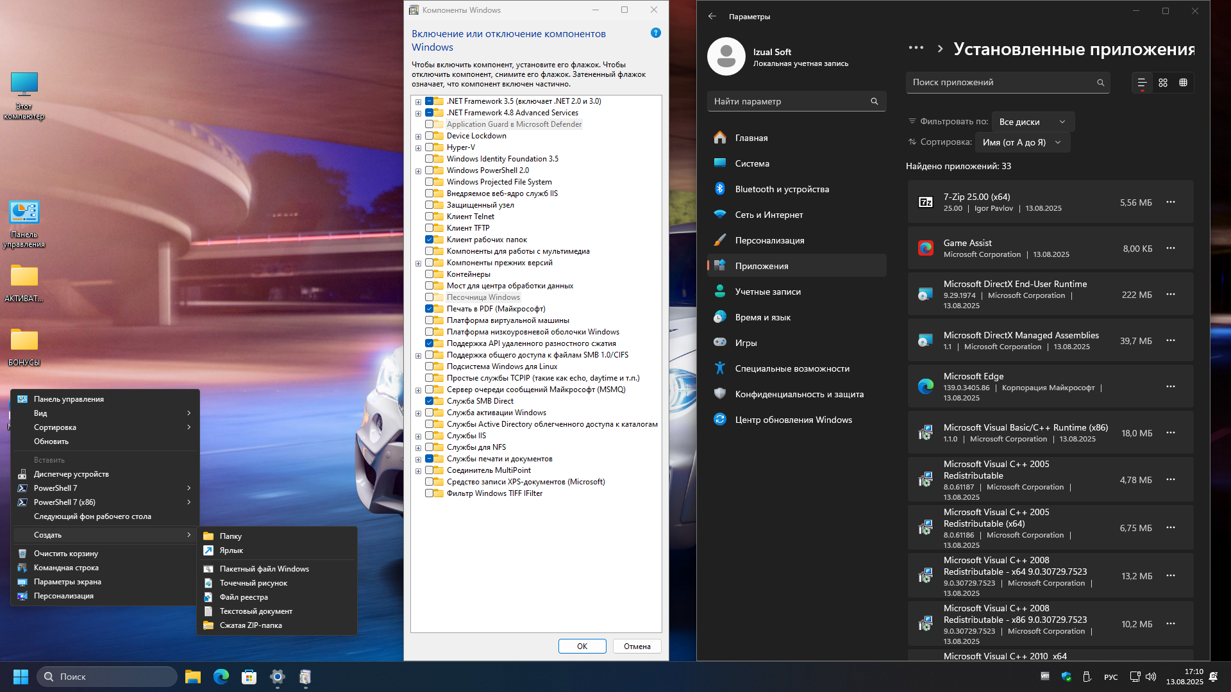
Task: Switch installed apps to table view
Action: (x=1184, y=83)
